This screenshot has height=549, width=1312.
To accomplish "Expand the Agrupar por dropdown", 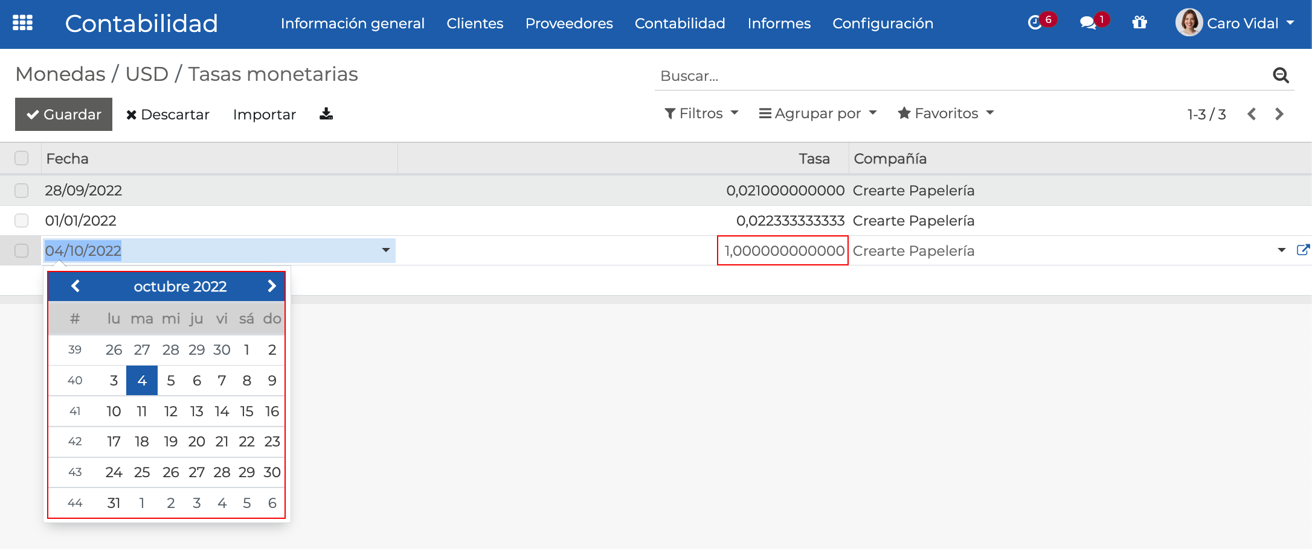I will coord(817,113).
